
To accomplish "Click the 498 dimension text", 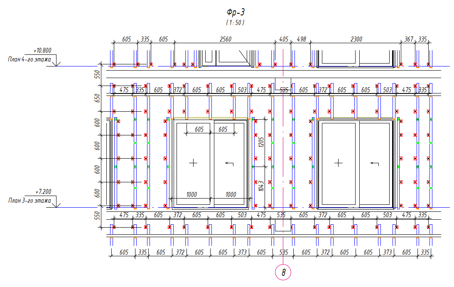I will point(301,39).
